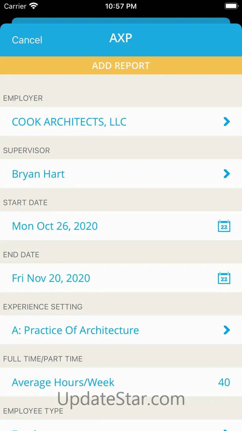This screenshot has width=242, height=431.
Task: Tap the ADD REPORT banner
Action: (121, 66)
